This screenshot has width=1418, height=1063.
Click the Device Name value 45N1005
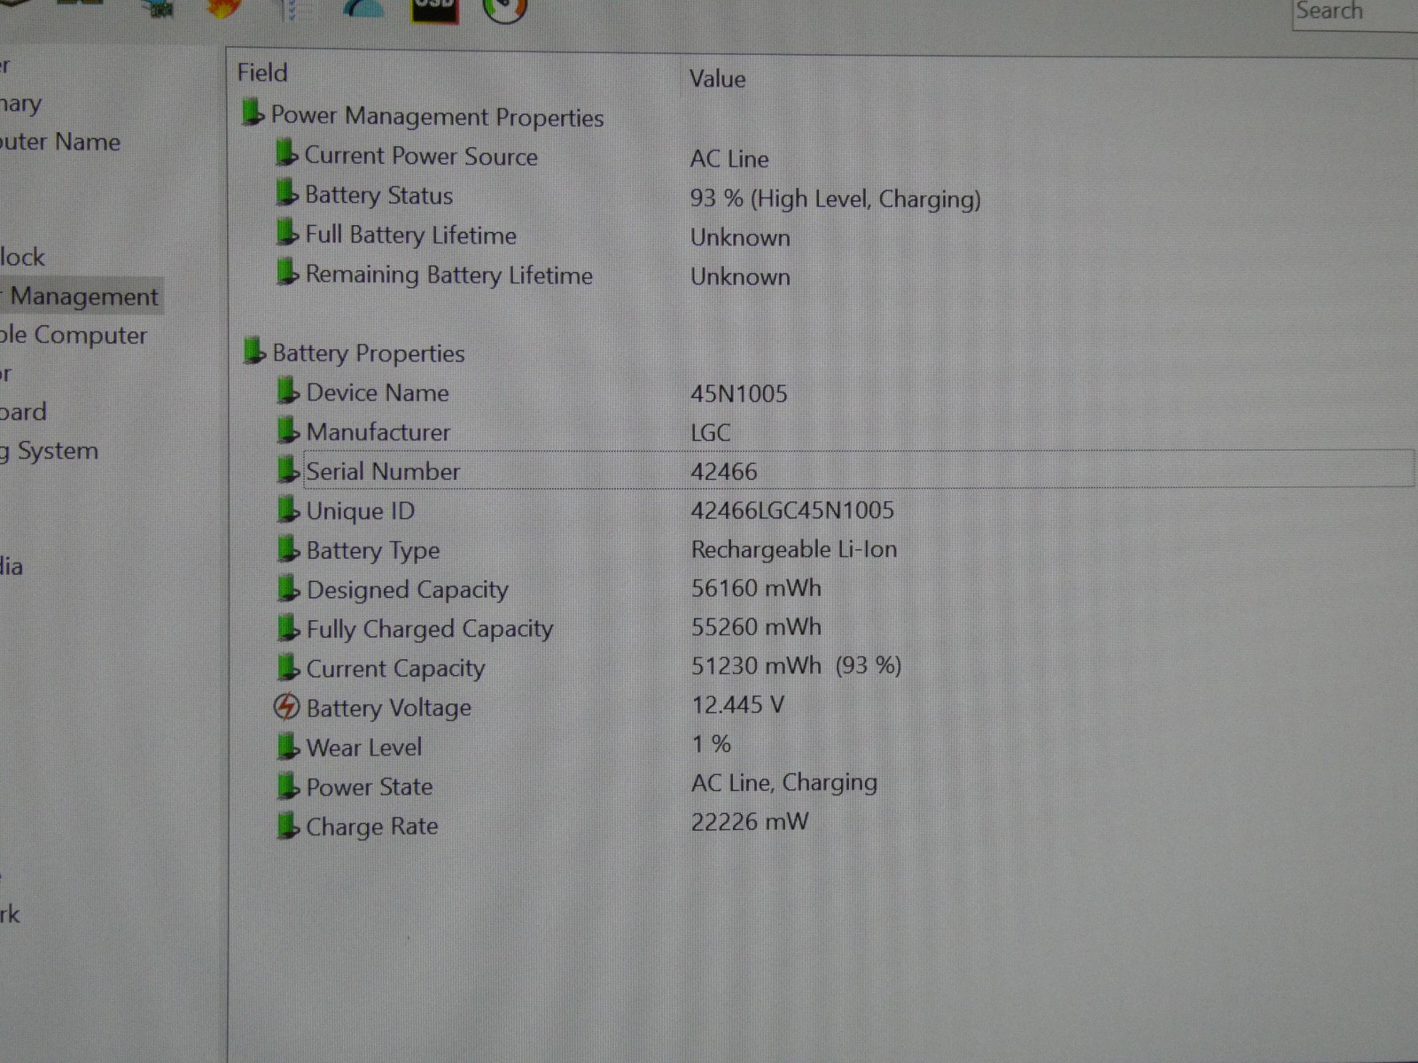738,393
